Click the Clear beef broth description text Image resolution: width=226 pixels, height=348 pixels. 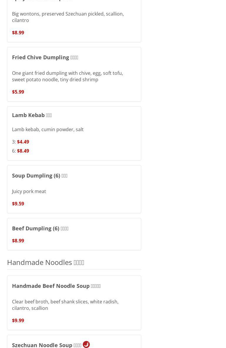coord(65,305)
